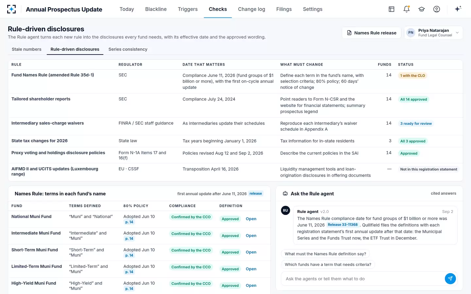Open the Names Rule release button
The height and width of the screenshot is (294, 471).
tap(372, 33)
